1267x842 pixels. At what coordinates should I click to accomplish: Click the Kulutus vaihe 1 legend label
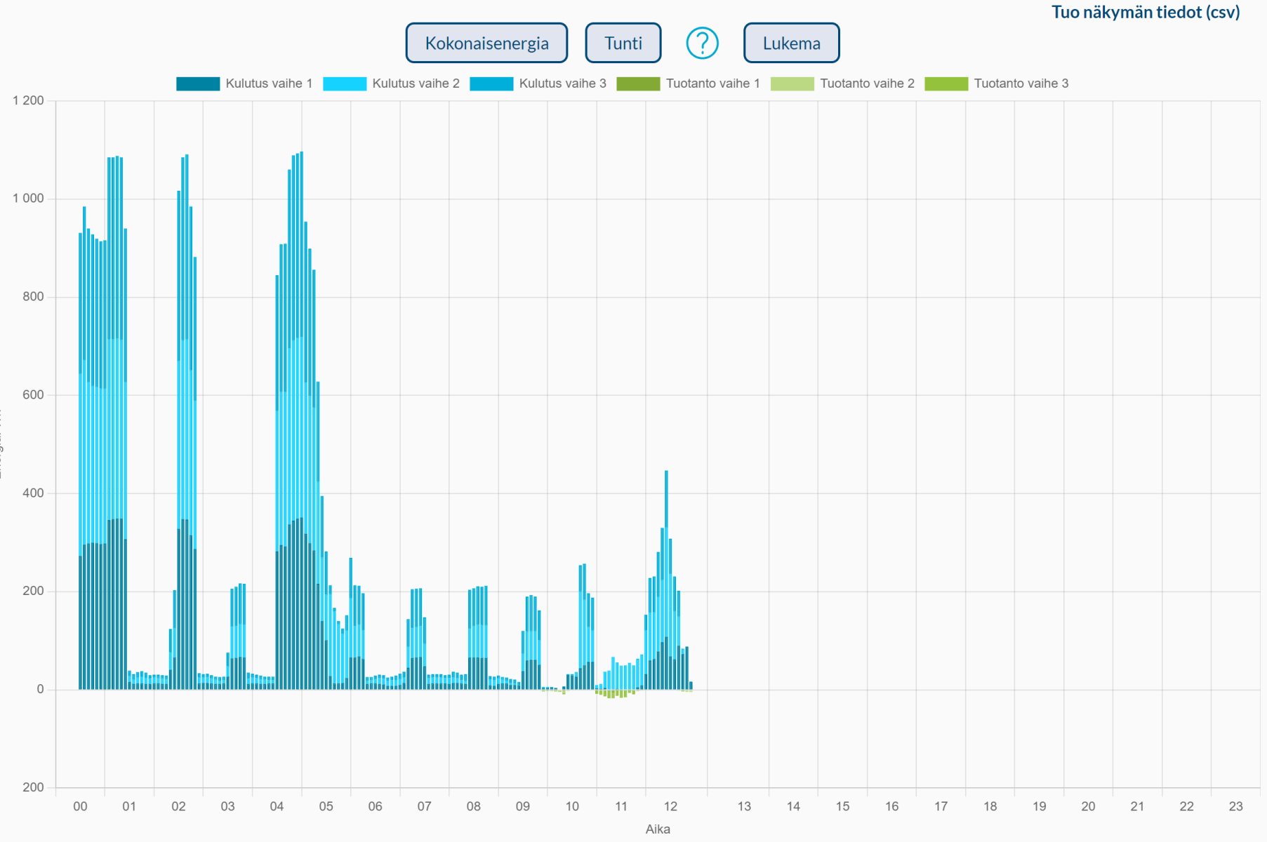pyautogui.click(x=269, y=84)
